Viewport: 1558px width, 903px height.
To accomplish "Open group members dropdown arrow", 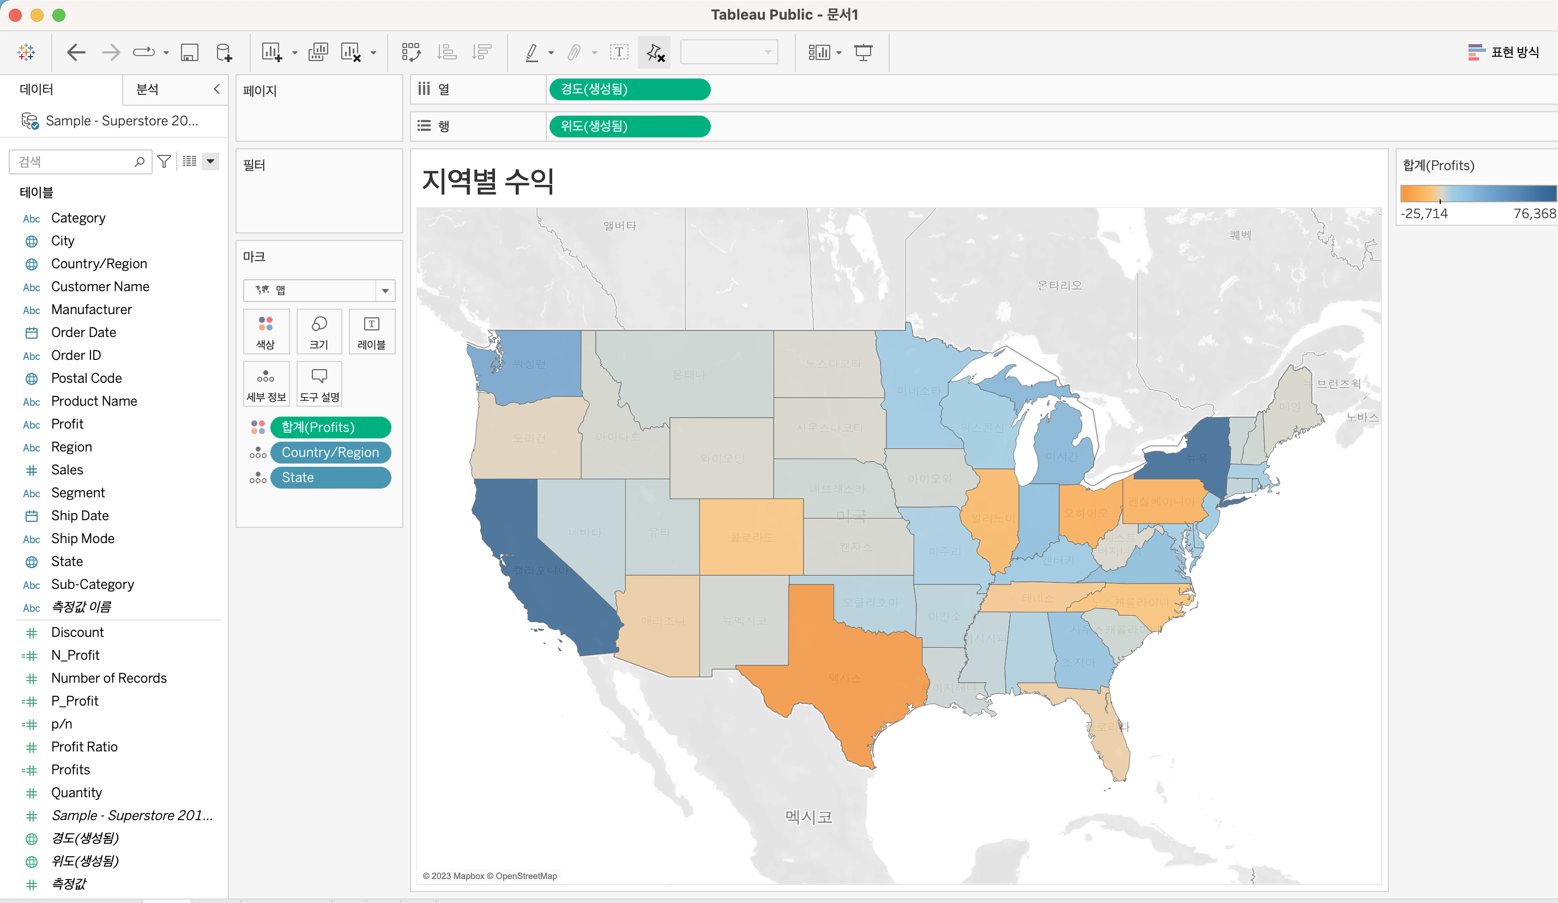I will tap(594, 53).
